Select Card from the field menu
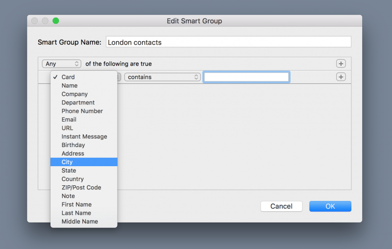Image resolution: width=392 pixels, height=249 pixels. coord(84,77)
